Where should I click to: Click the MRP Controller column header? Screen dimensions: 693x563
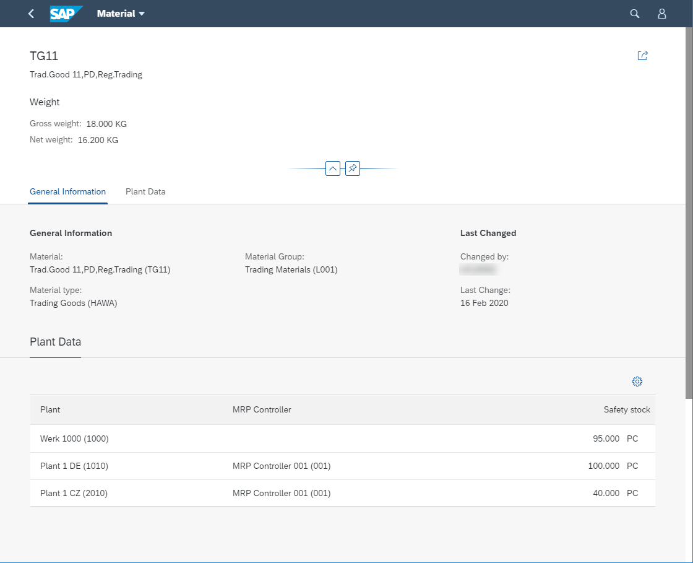tap(262, 409)
